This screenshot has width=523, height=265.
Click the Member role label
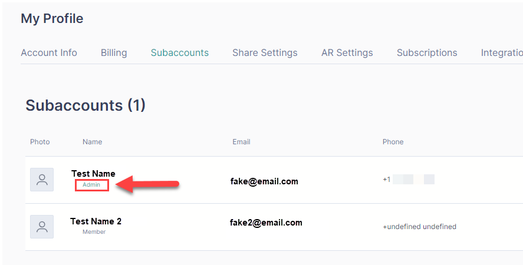[94, 232]
